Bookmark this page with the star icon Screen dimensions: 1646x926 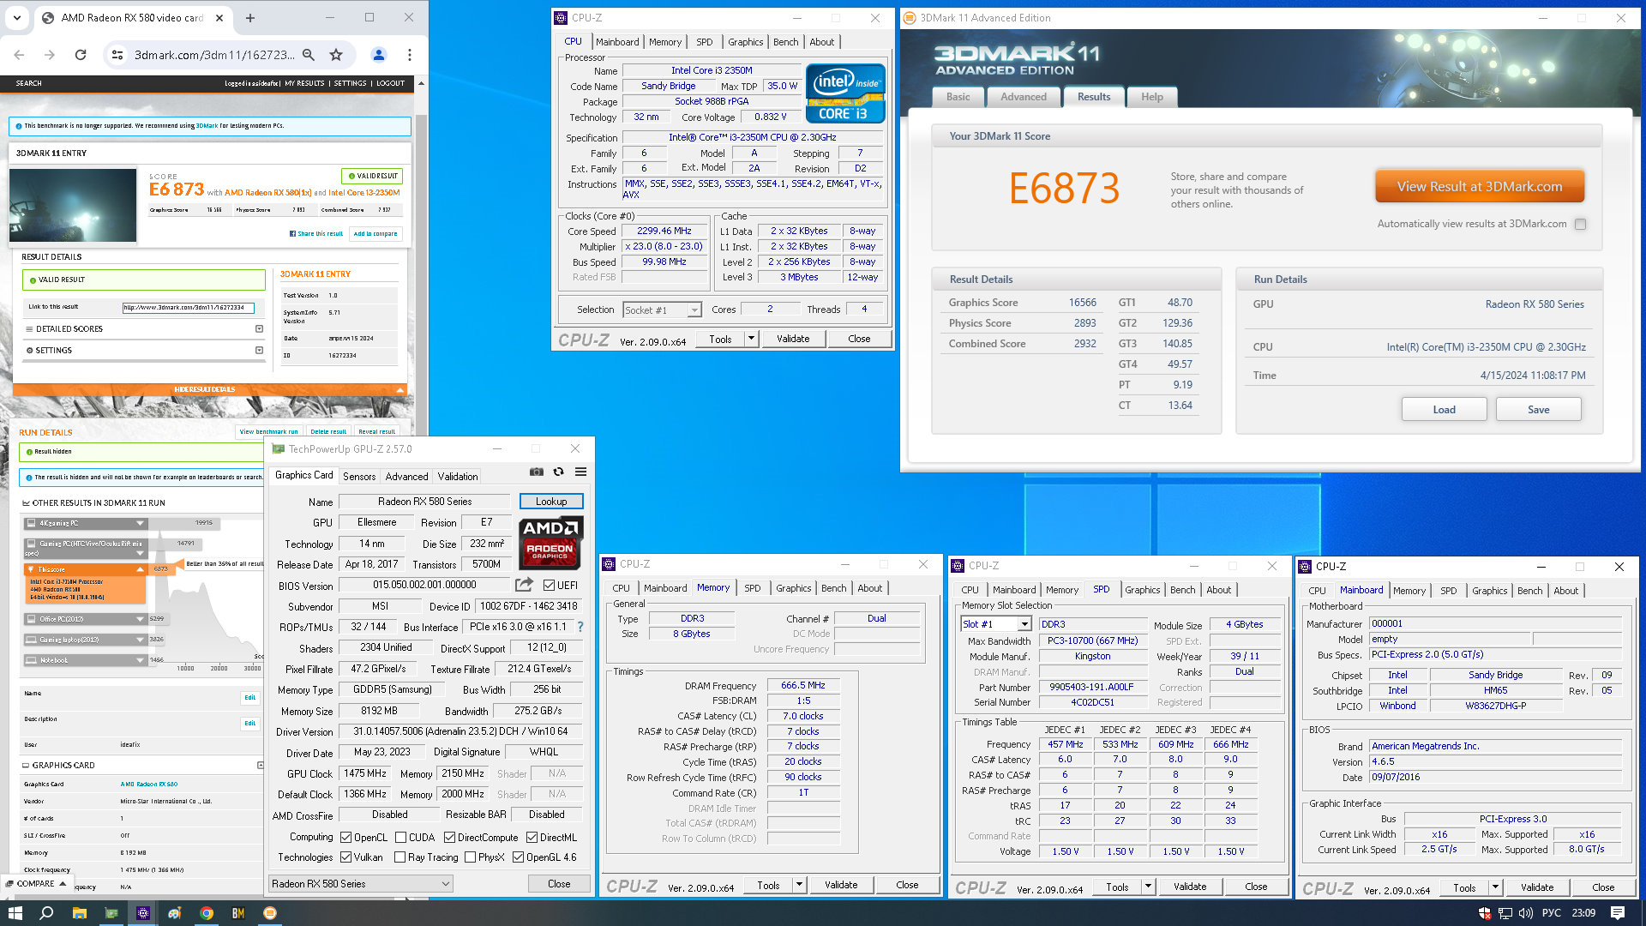point(336,55)
